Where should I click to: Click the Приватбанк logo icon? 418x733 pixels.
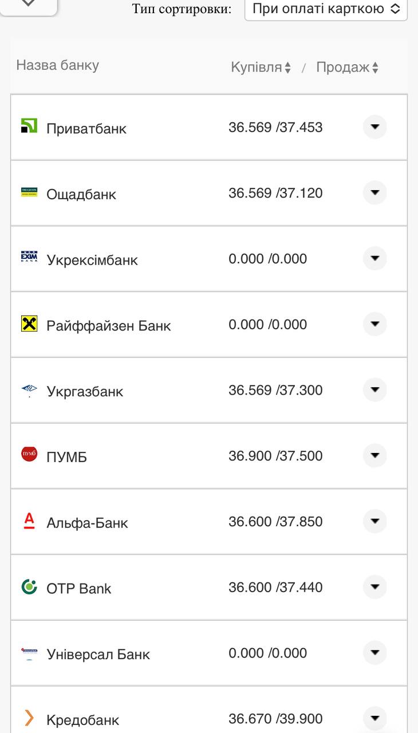[29, 125]
